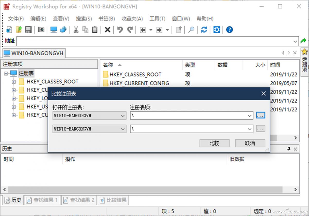Click the Refresh registry icon

(204, 30)
